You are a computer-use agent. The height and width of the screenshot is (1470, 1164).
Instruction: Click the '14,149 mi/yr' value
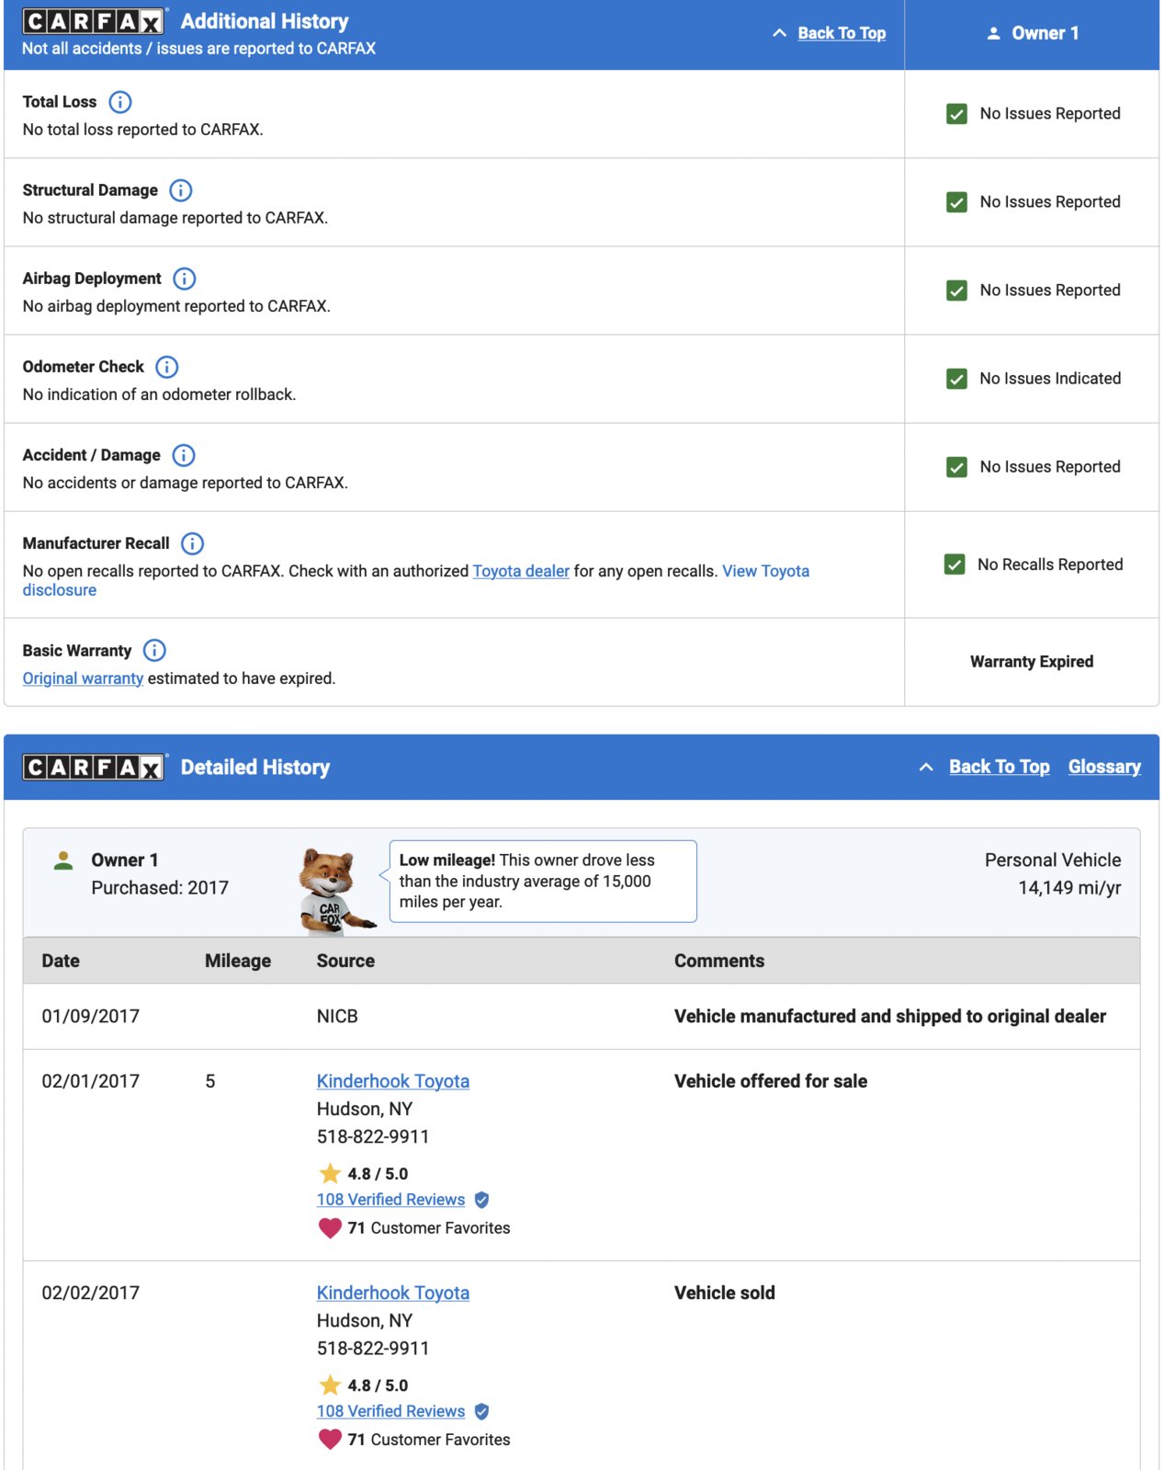(1069, 888)
